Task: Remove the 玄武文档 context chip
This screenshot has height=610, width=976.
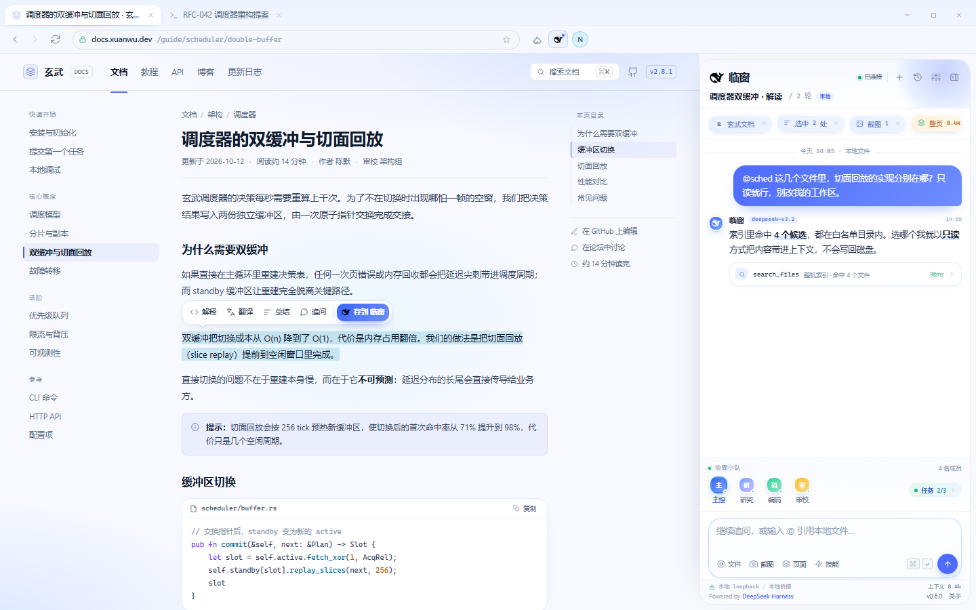Action: pyautogui.click(x=764, y=123)
